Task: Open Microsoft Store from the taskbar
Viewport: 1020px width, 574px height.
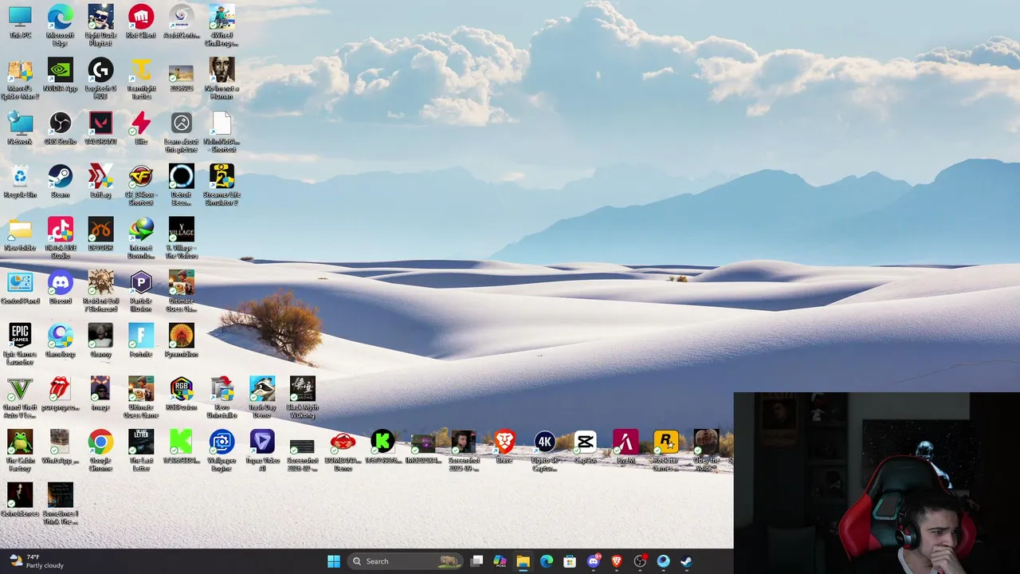Action: pyautogui.click(x=570, y=561)
